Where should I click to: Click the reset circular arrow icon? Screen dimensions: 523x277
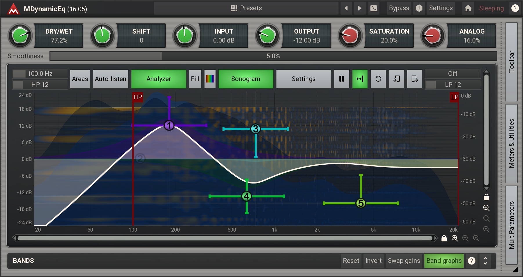(x=378, y=79)
